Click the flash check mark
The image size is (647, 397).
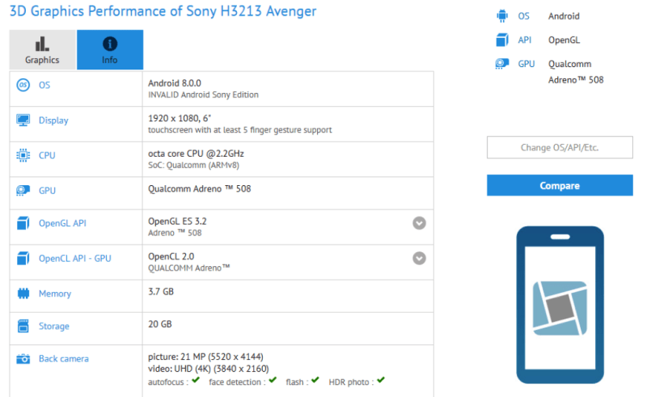[x=315, y=380]
